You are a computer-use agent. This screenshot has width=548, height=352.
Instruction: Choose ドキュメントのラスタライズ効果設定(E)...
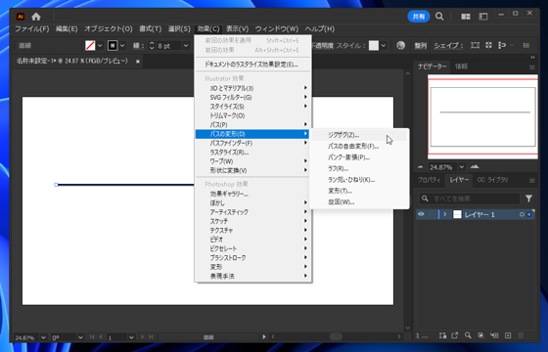253,65
